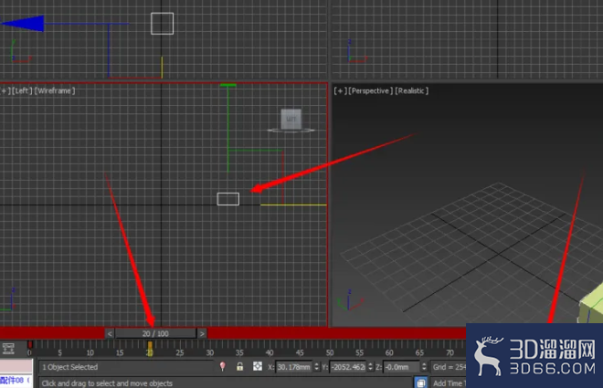This screenshot has height=388, width=603.
Task: Select the red keyframe at frame 0
Action: tap(30, 345)
